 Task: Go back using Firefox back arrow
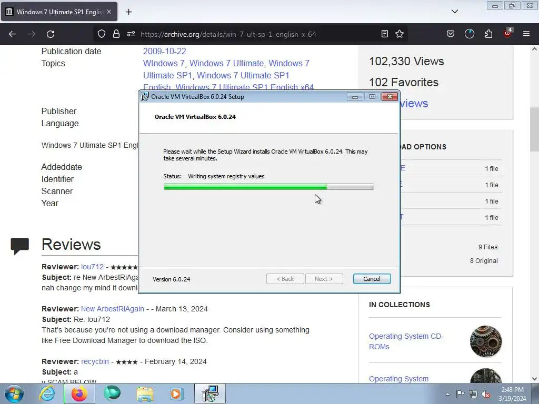point(13,34)
